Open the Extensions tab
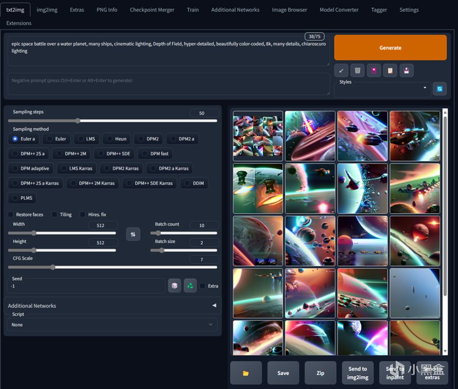The height and width of the screenshot is (389, 458). tap(19, 23)
